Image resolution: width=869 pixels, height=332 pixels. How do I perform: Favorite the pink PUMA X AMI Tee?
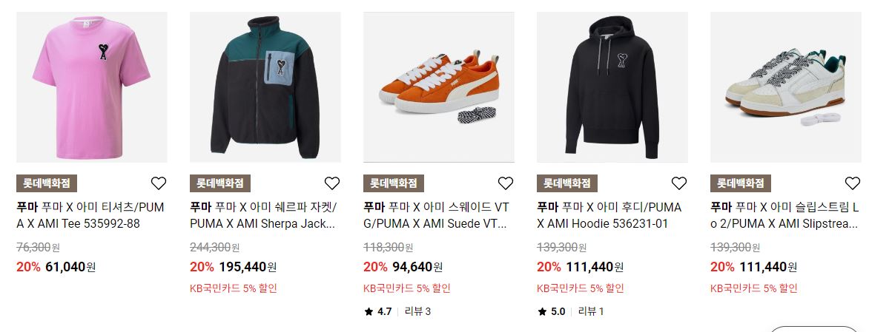tap(159, 183)
